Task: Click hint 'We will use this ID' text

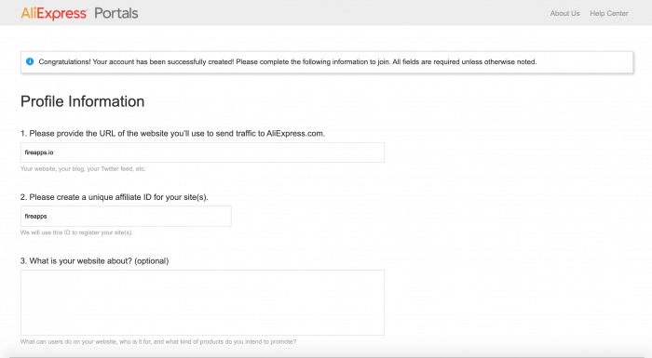Action: (x=76, y=232)
